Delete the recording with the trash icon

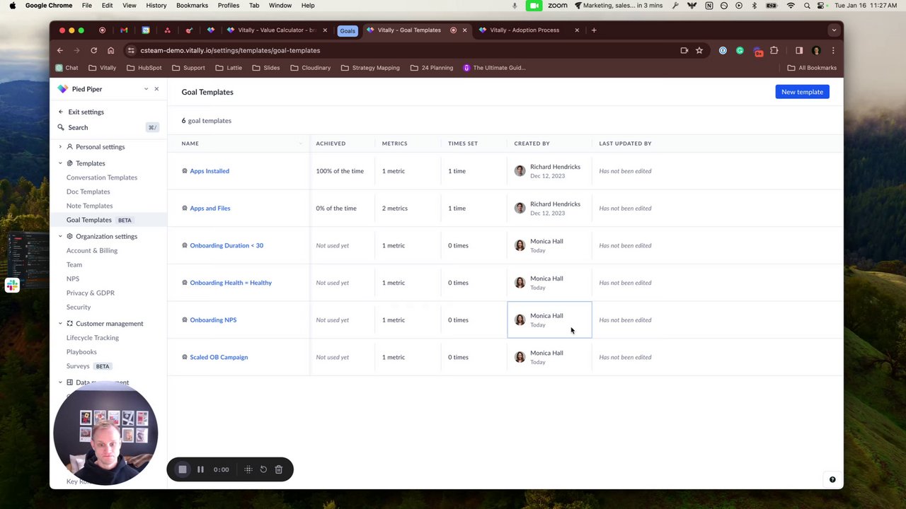pos(279,469)
